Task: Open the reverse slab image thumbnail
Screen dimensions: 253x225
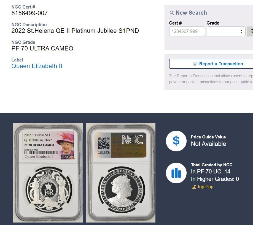Action: pos(120,173)
